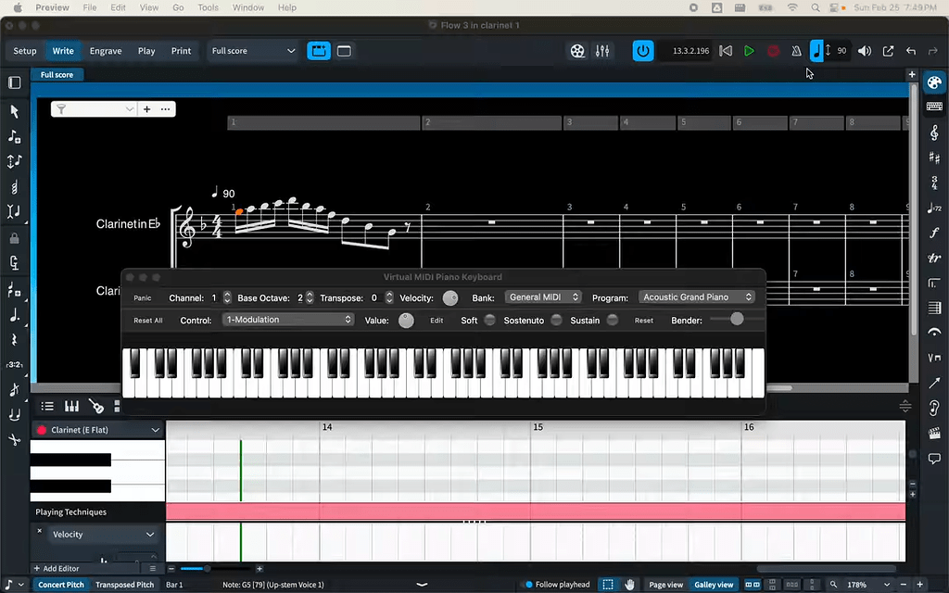Open the Clefs panel treble clef icon

934,132
